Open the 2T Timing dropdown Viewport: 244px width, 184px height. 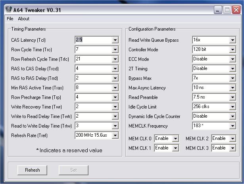pos(232,69)
